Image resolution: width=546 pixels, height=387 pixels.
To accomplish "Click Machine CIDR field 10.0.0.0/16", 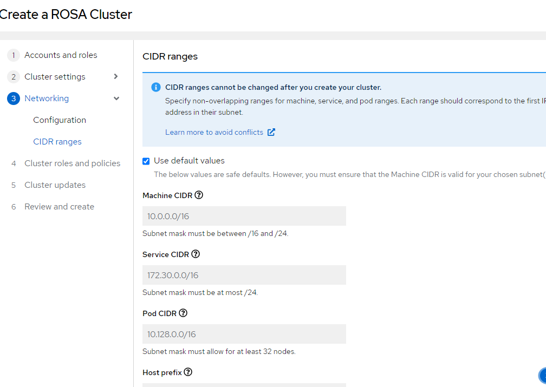I will coord(244,216).
